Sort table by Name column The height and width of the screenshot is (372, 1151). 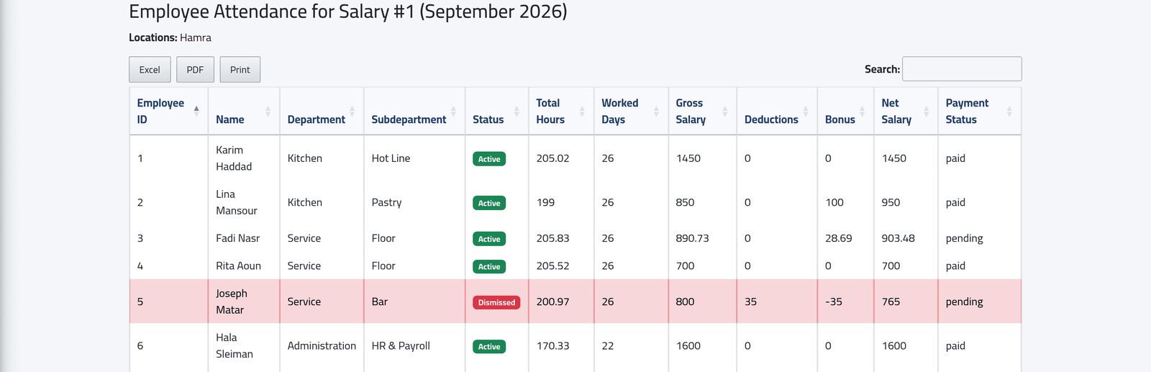click(x=244, y=112)
